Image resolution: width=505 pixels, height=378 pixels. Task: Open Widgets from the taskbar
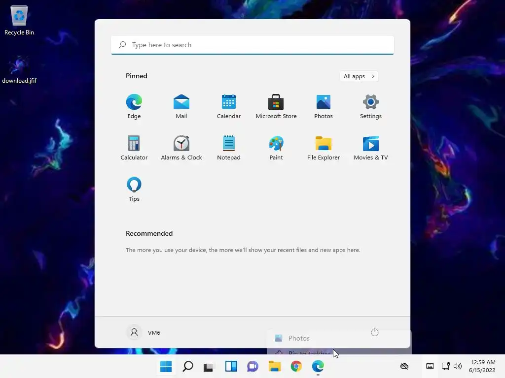231,366
